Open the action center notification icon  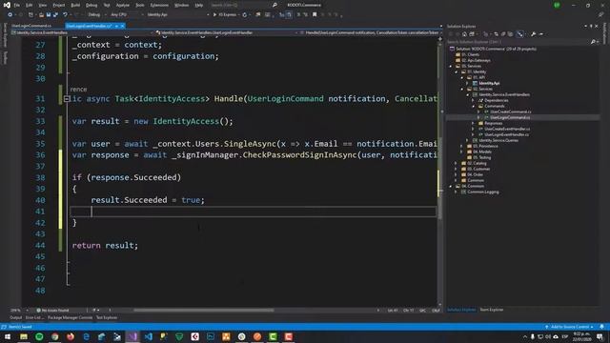[x=600, y=336]
